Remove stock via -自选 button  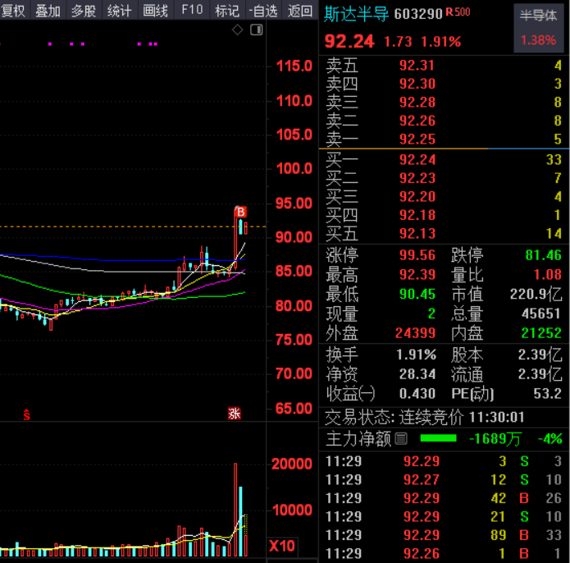click(x=263, y=10)
